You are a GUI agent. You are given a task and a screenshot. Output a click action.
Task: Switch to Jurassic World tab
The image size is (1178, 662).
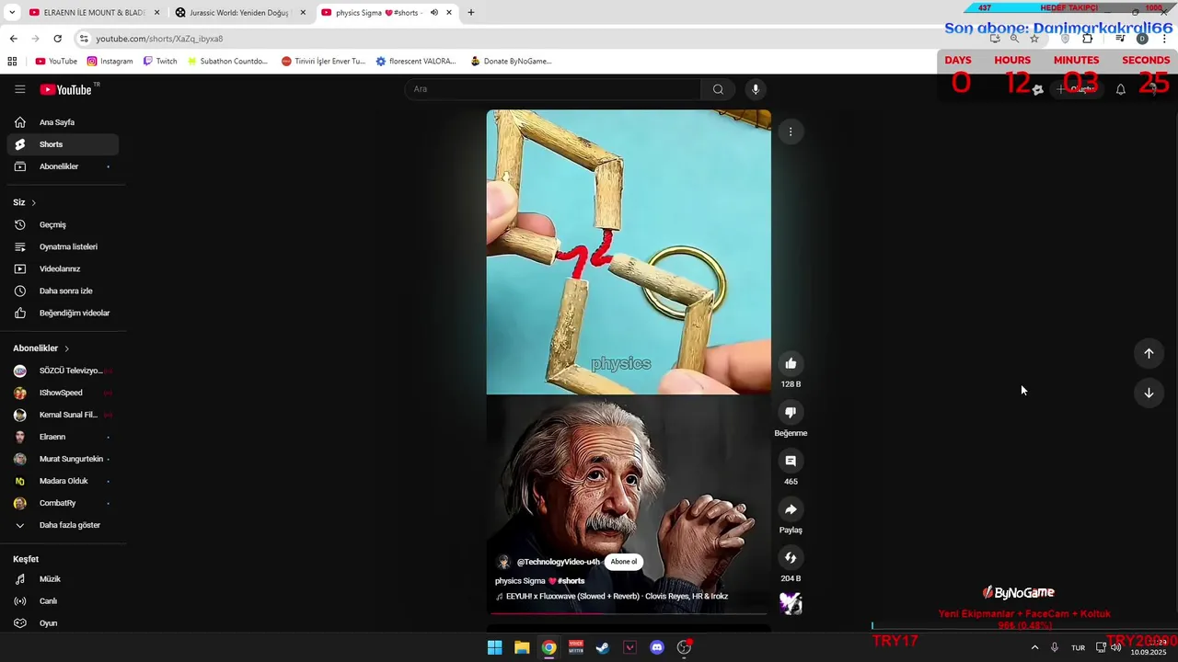click(x=239, y=13)
